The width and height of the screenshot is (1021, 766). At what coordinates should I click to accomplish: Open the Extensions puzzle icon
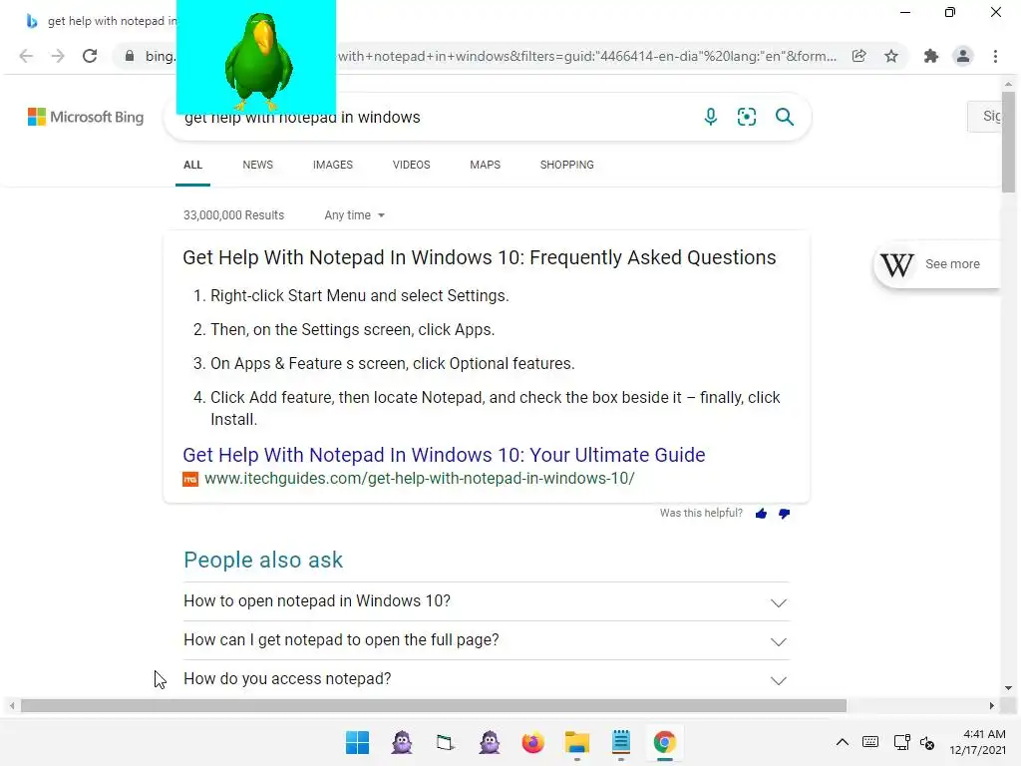coord(931,56)
